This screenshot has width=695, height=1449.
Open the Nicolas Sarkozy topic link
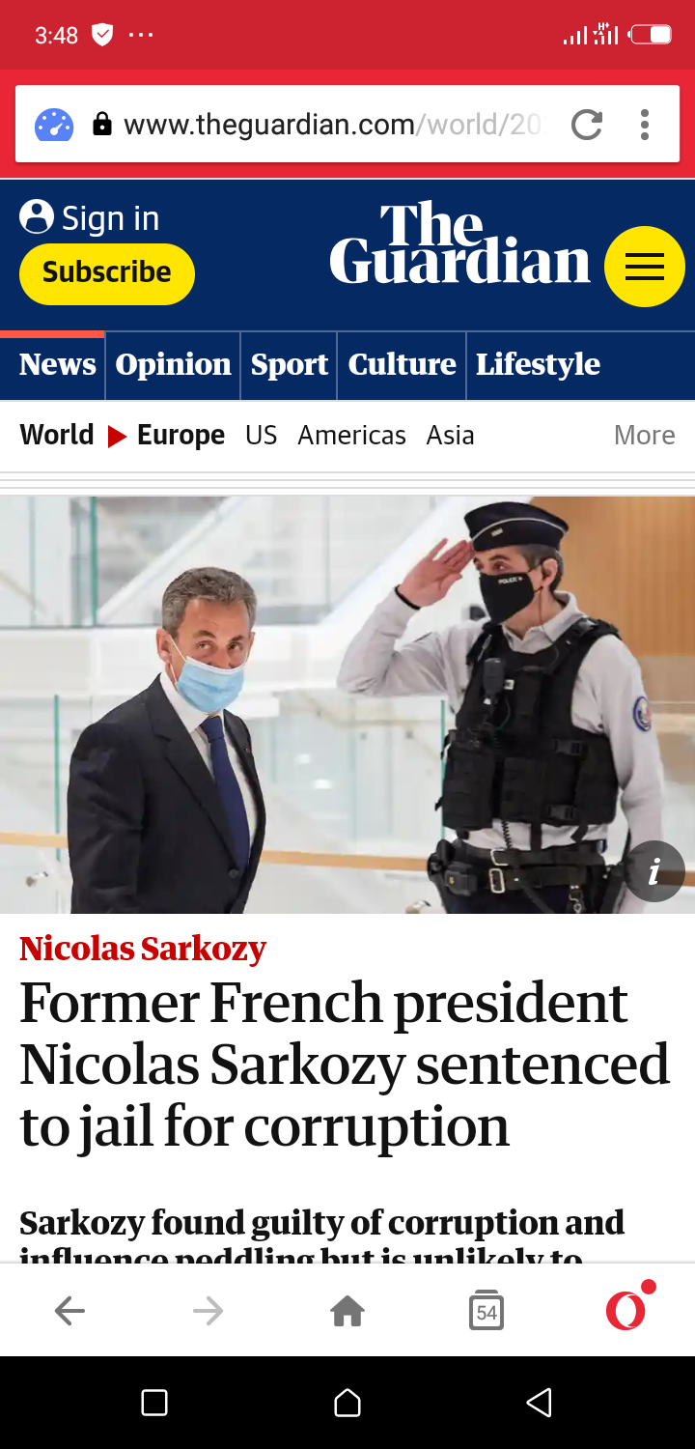coord(143,949)
